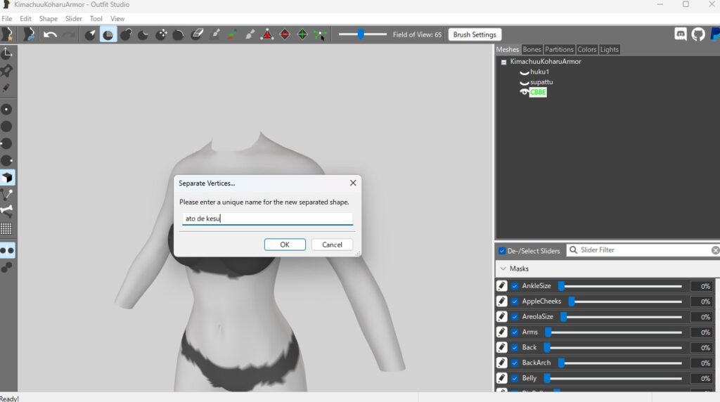Switch to the Bones tab

tap(532, 49)
